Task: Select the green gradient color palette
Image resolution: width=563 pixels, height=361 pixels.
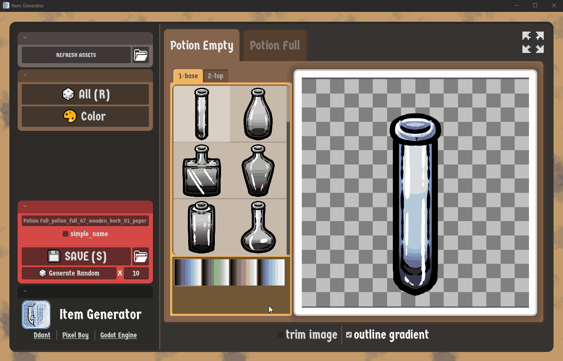Action: [216, 272]
